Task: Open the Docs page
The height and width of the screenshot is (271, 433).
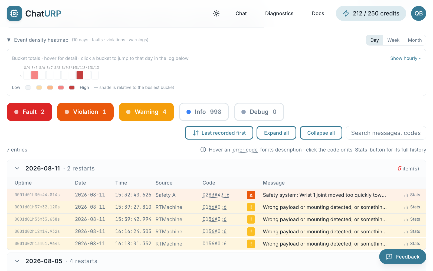Action: point(318,13)
